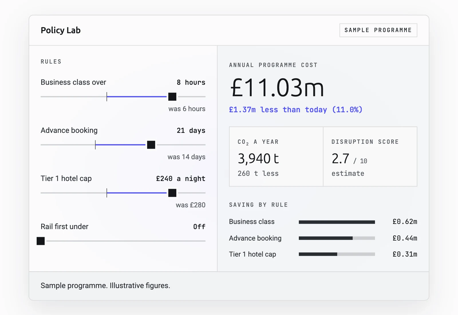Click the Advance booking saving bar
This screenshot has height=315, width=458.
pos(337,238)
